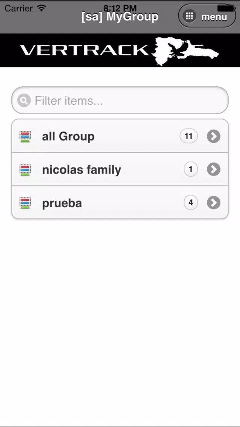Expand prueba with its chevron arrow
The image size is (240, 427).
coord(214,203)
